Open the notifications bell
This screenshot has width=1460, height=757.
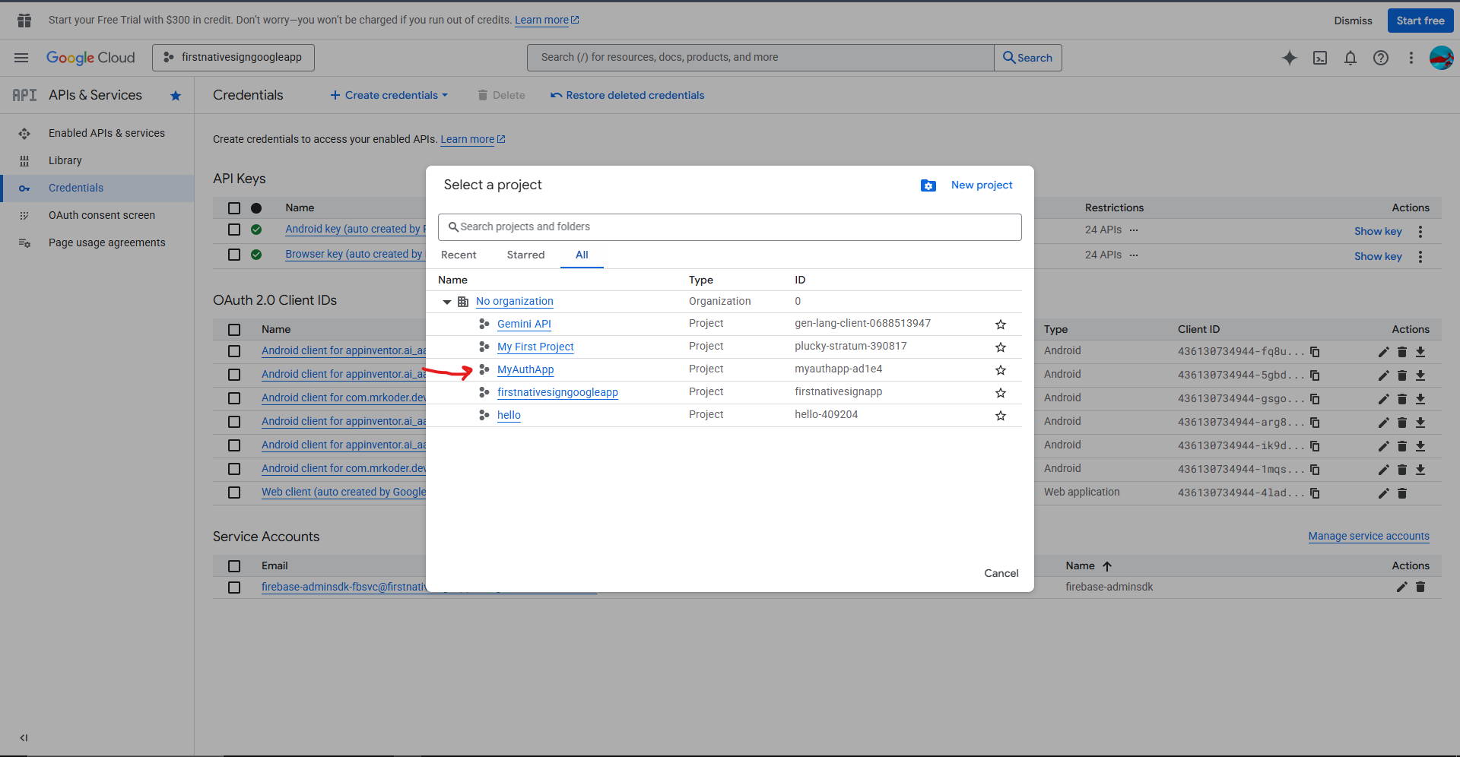pyautogui.click(x=1350, y=58)
